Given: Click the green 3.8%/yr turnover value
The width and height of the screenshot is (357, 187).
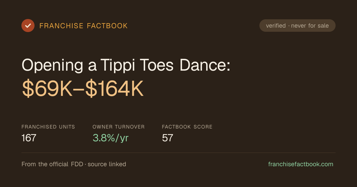Looking at the screenshot, I should coord(111,138).
